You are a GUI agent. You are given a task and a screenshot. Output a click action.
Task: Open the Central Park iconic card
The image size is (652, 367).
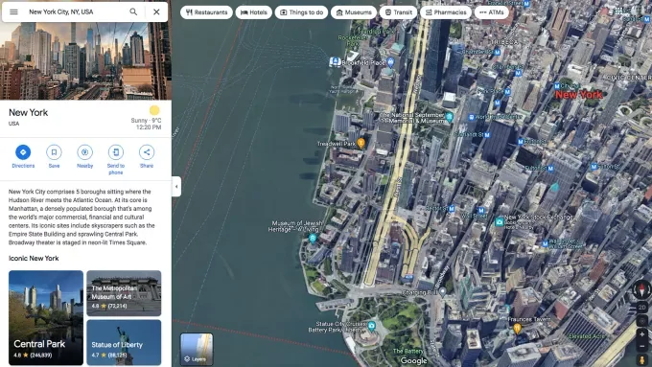[46, 317]
